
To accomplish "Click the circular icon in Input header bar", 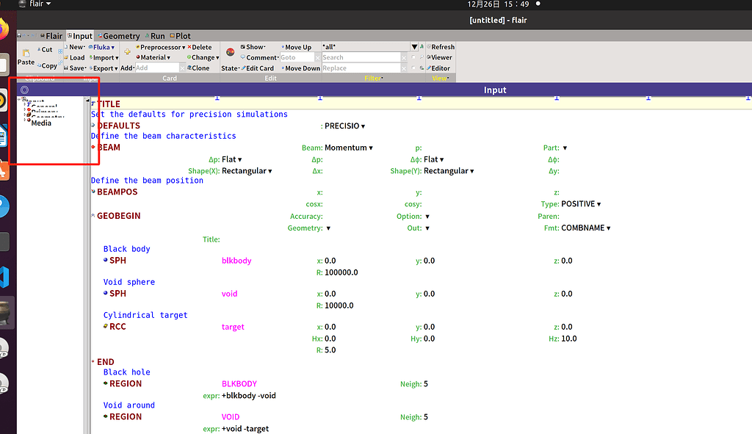I will tap(24, 90).
